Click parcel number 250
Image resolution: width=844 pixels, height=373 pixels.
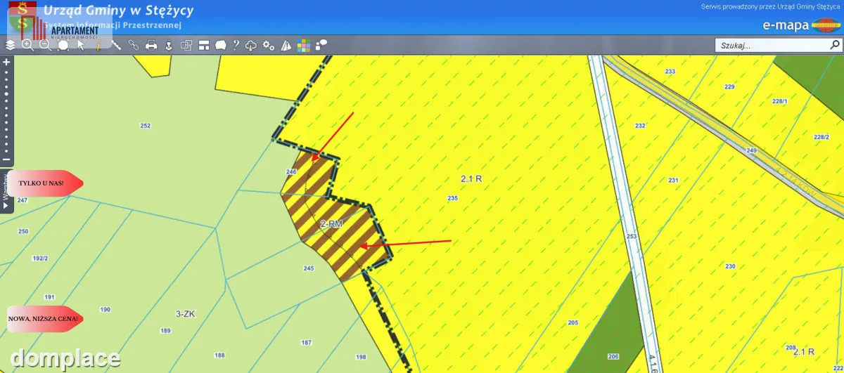[23, 231]
